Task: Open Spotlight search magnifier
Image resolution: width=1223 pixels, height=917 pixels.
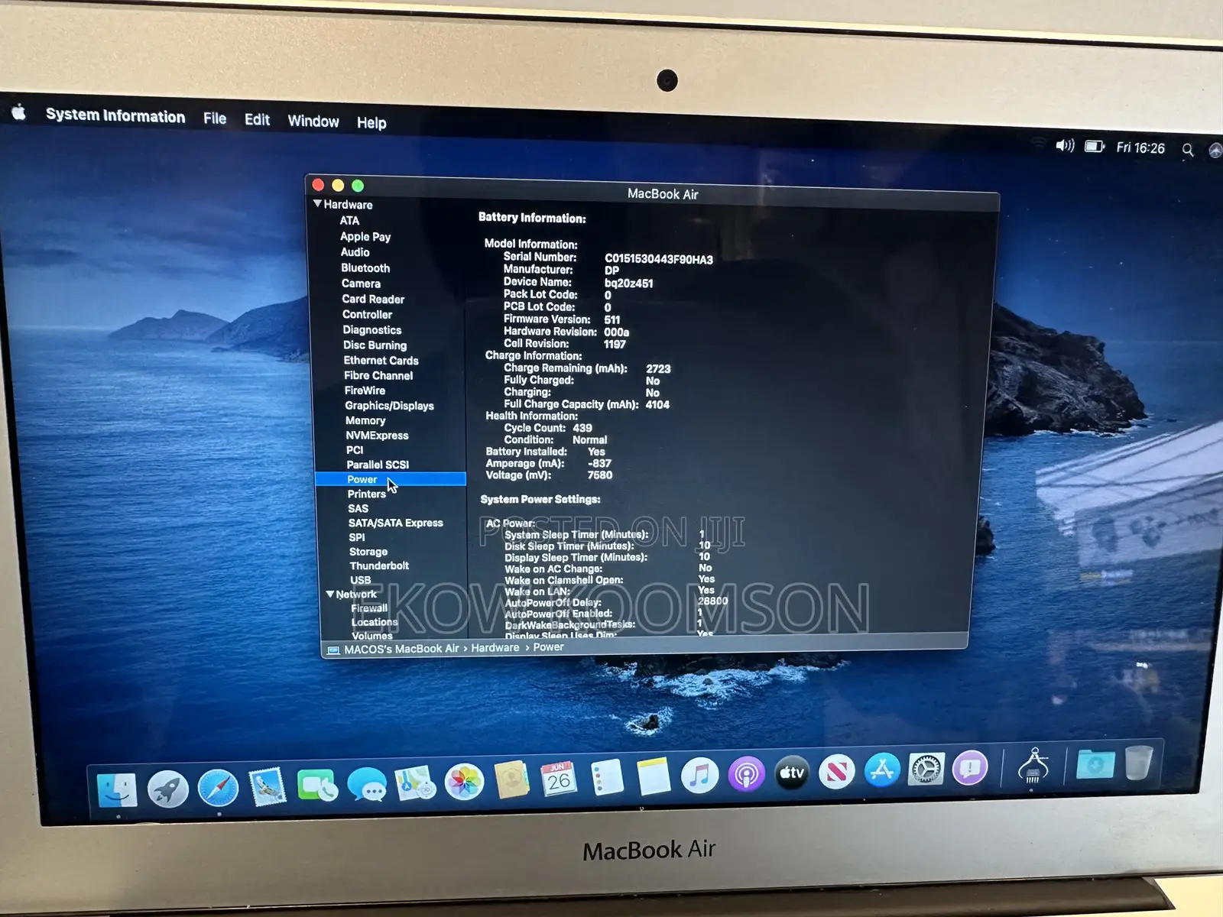Action: pyautogui.click(x=1188, y=150)
